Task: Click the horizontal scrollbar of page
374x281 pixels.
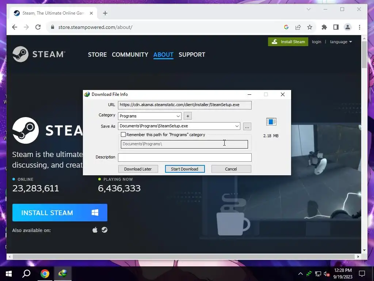Action: point(184,256)
